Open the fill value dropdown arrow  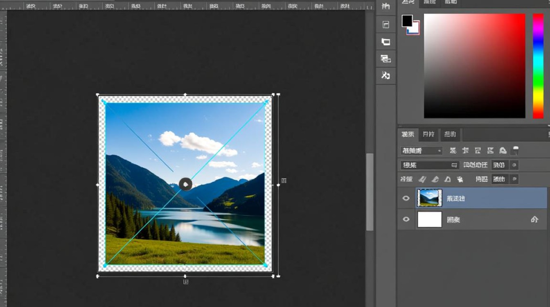515,179
